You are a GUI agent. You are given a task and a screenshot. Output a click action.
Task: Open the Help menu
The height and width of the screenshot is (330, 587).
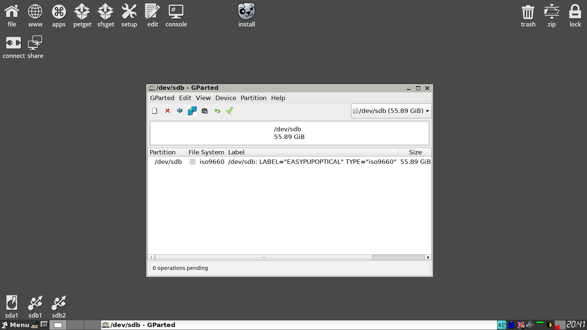(278, 98)
